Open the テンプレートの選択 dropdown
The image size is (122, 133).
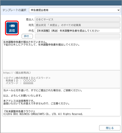pyautogui.click(x=75, y=10)
